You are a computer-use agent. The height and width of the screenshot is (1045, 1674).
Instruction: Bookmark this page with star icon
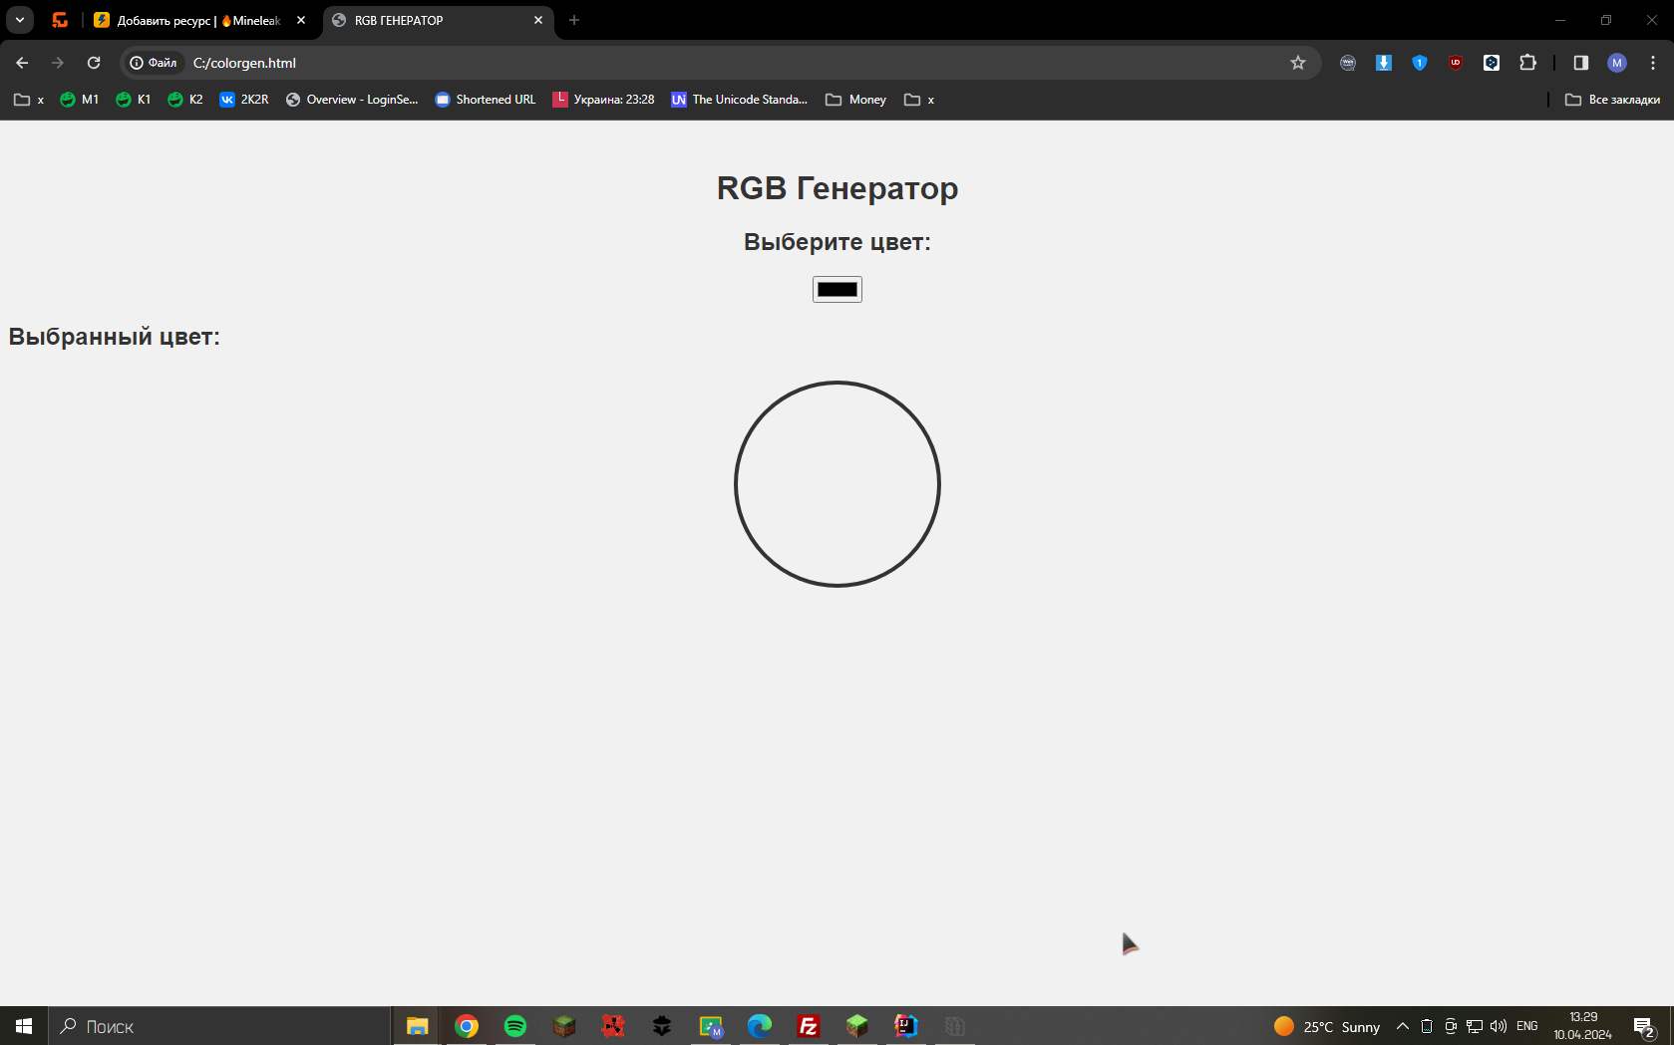(x=1297, y=63)
